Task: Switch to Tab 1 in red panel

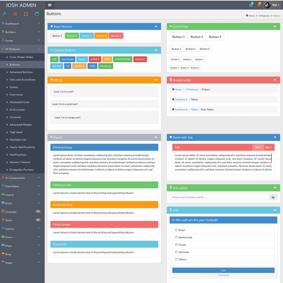Action: click(x=258, y=147)
